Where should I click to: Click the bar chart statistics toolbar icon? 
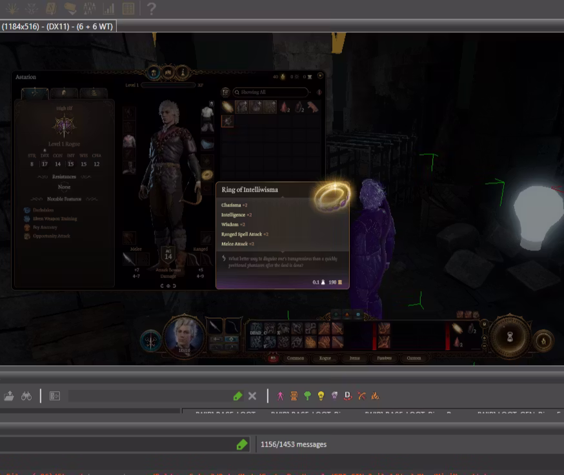tap(108, 8)
